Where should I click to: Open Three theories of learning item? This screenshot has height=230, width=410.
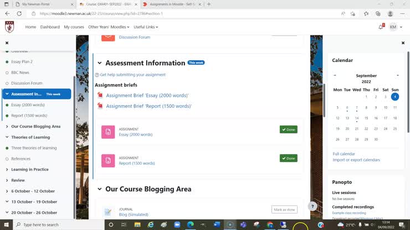[x=34, y=148]
